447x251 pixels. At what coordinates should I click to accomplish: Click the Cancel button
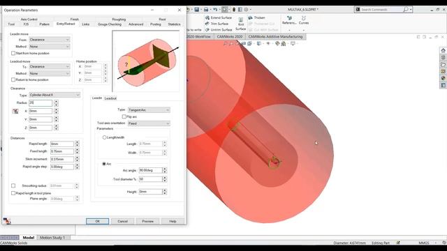point(123,222)
